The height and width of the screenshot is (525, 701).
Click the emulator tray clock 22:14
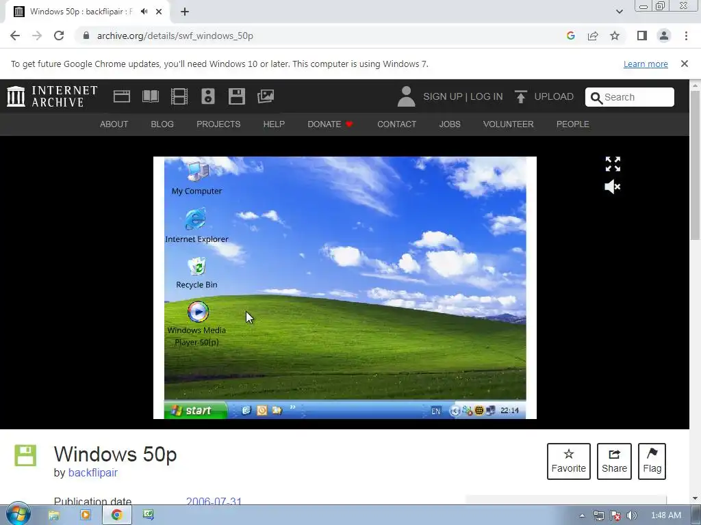click(x=509, y=410)
